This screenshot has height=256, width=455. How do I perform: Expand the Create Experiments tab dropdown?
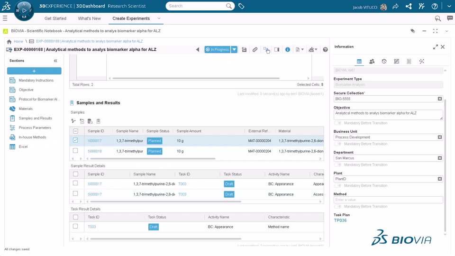click(x=159, y=18)
